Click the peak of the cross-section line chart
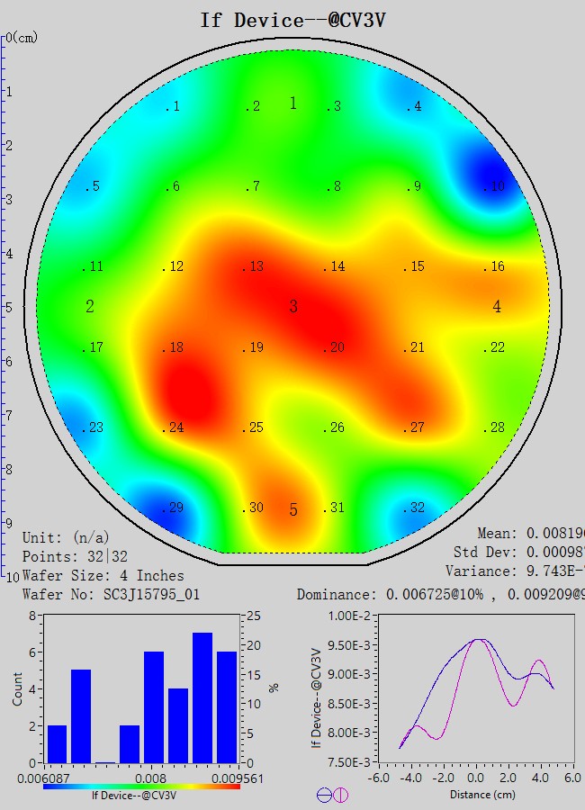Image resolution: width=585 pixels, height=810 pixels. 479,639
